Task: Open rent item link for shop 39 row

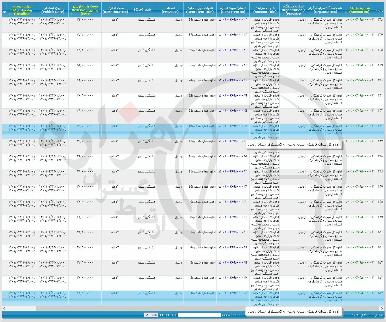Action: click(233, 19)
